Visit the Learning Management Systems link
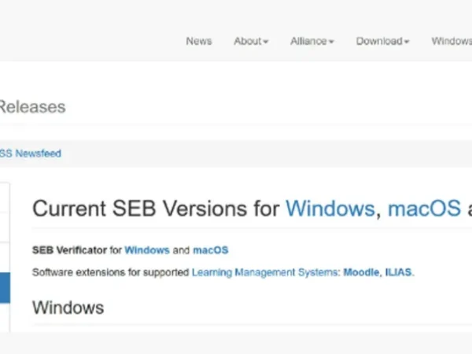Image resolution: width=472 pixels, height=354 pixels. click(x=266, y=272)
